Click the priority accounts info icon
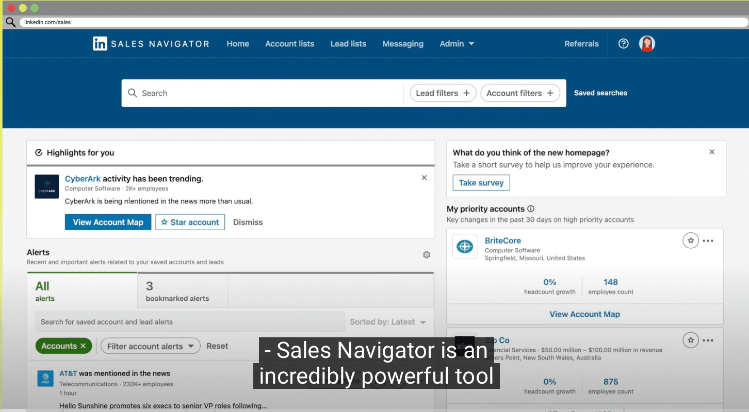The height and width of the screenshot is (412, 749). tap(531, 209)
